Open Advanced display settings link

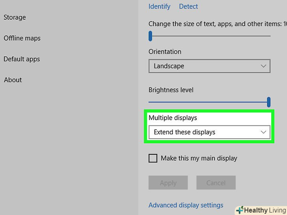[186, 205]
